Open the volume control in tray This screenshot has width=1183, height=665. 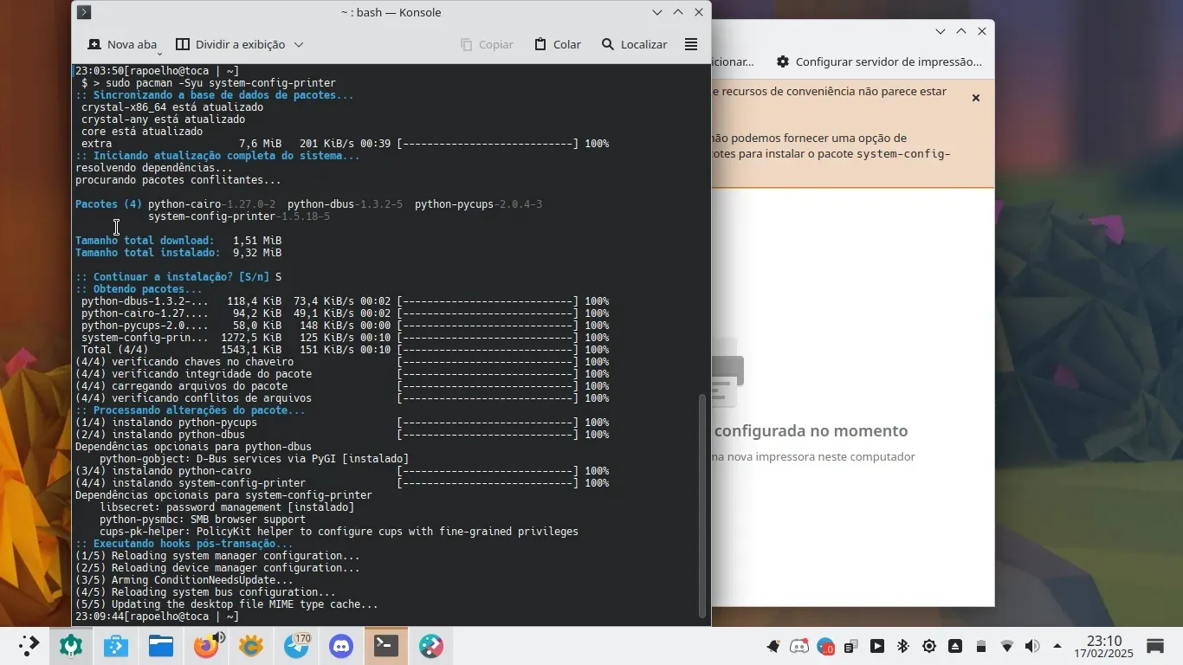coord(1031,646)
